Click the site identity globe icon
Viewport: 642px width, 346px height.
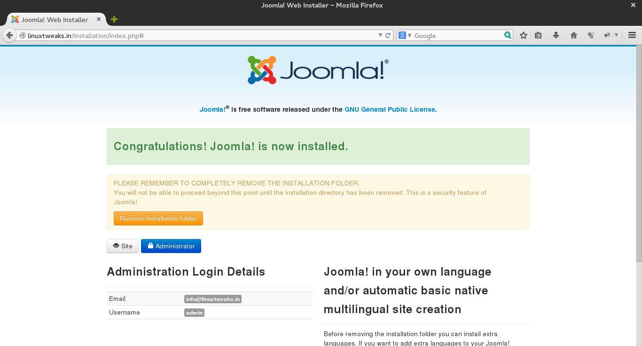click(x=22, y=35)
